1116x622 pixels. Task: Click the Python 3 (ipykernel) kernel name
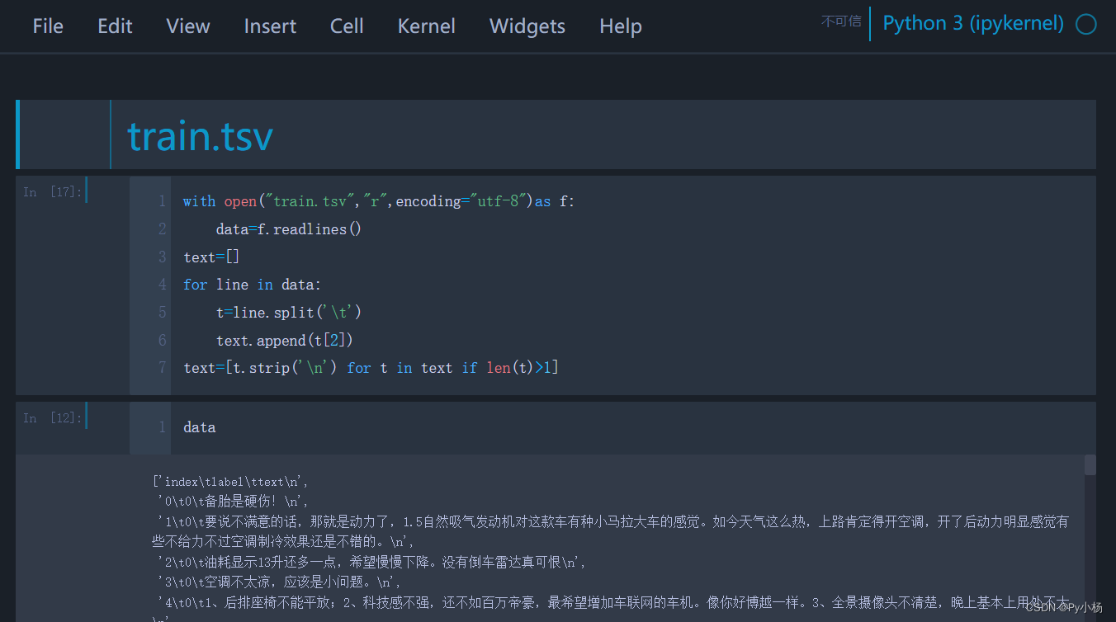coord(972,23)
